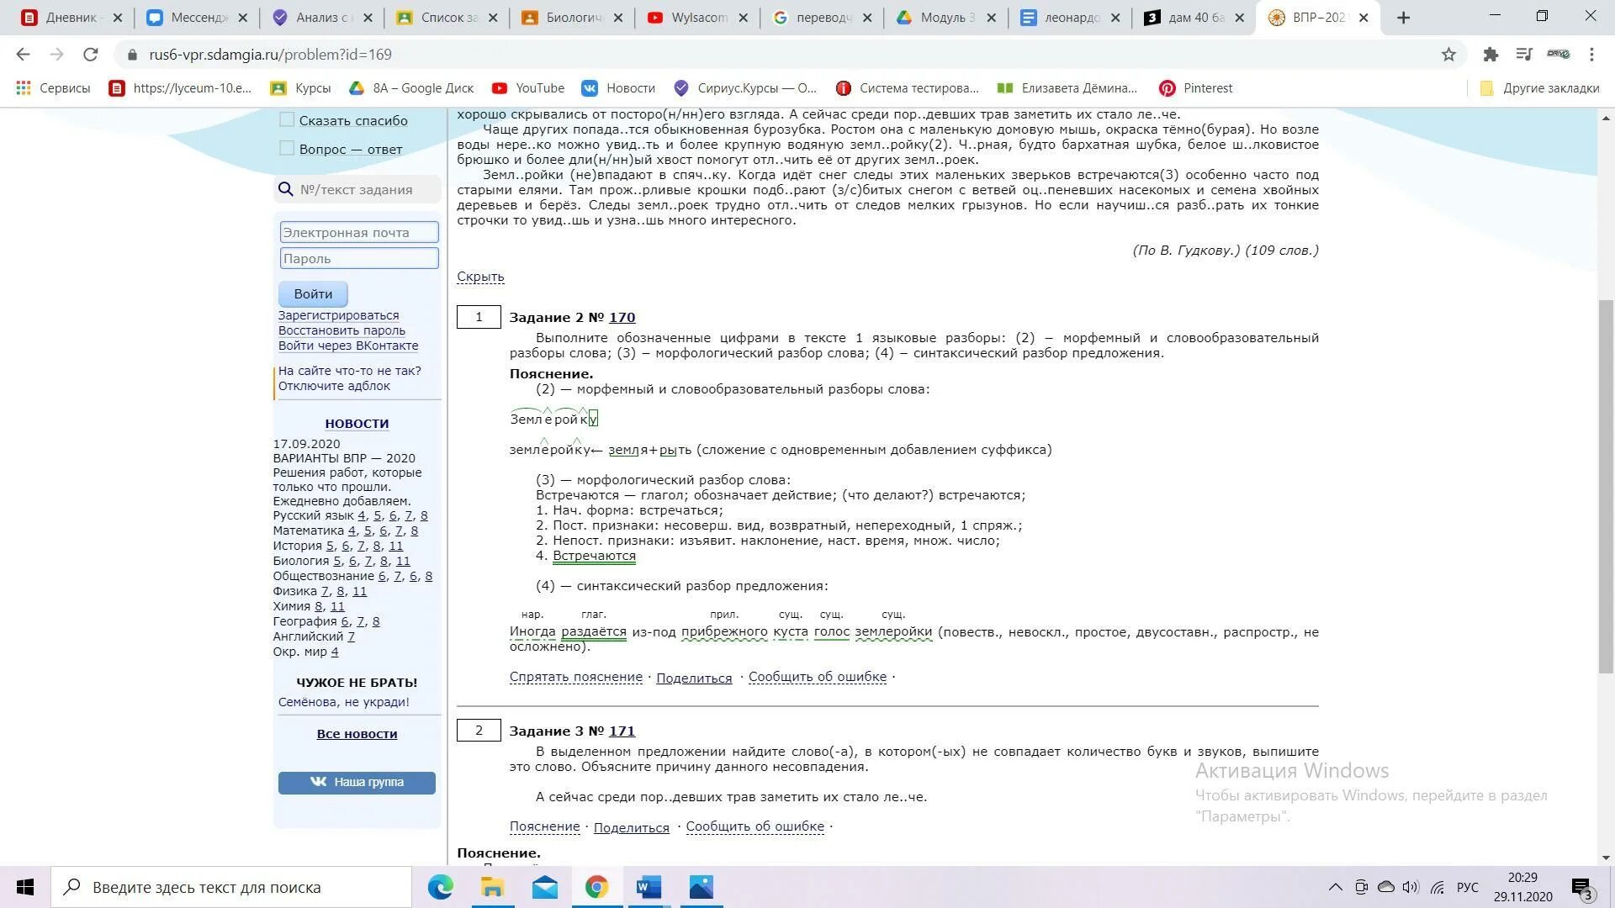The width and height of the screenshot is (1615, 908).
Task: Hide the explanation via 'Спрятать пояснение'
Action: [x=575, y=677]
